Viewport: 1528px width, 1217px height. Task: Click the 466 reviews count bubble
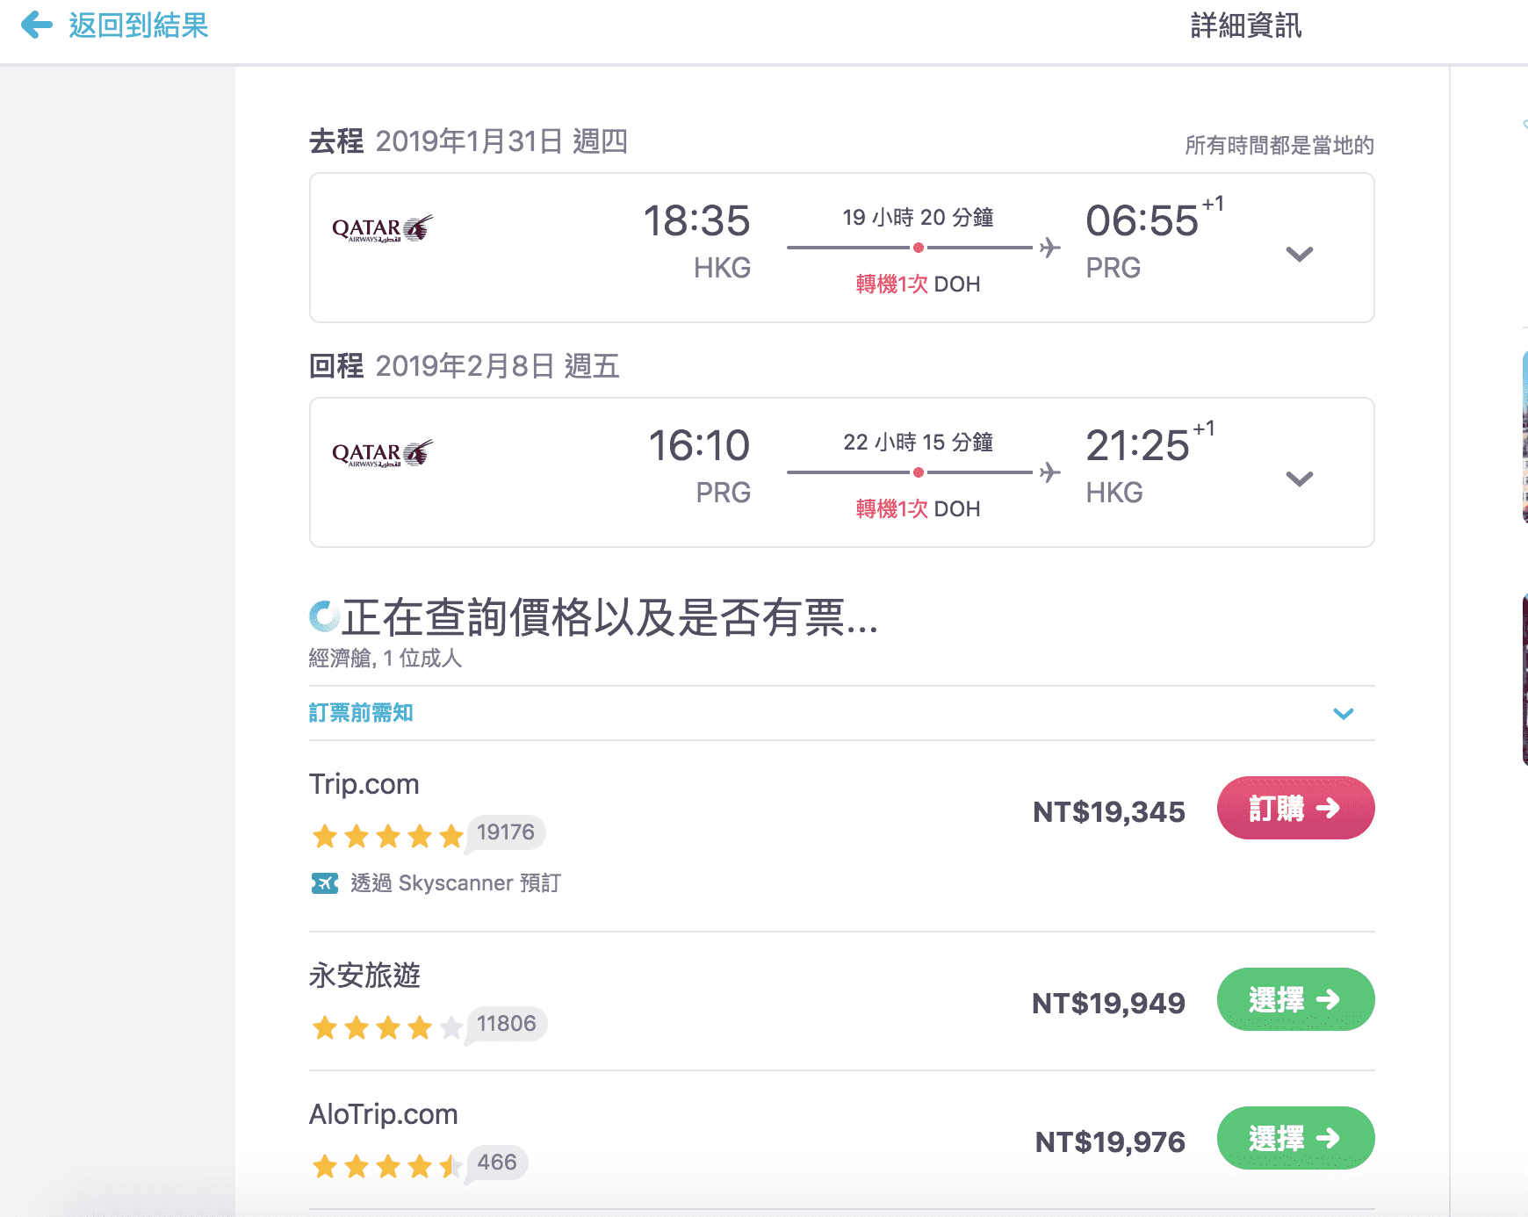(497, 1163)
